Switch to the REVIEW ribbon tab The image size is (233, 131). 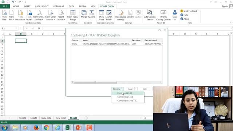(82, 7)
